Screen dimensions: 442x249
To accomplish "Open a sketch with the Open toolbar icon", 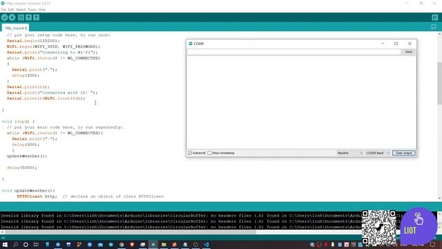I will point(28,17).
